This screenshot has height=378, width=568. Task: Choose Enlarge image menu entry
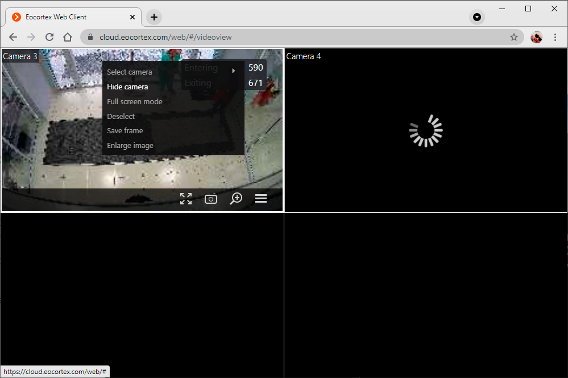point(130,146)
